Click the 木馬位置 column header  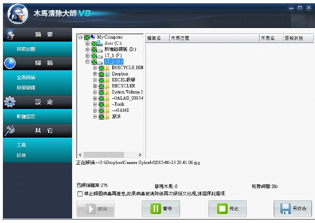pos(214,38)
